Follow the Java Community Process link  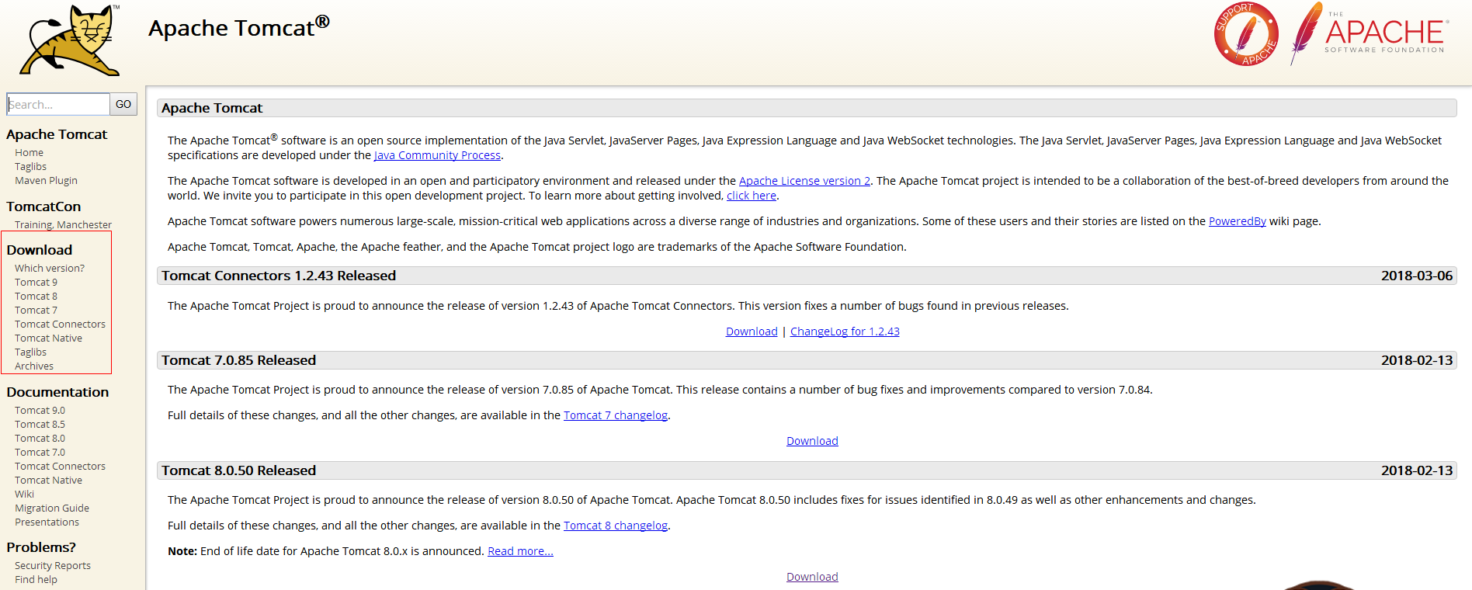pos(437,155)
